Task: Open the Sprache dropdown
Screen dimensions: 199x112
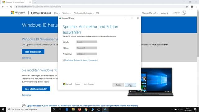Action: tap(87, 42)
